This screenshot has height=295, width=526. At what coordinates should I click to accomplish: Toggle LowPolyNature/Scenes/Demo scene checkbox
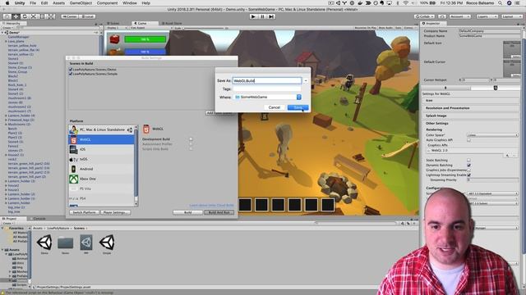pos(71,70)
